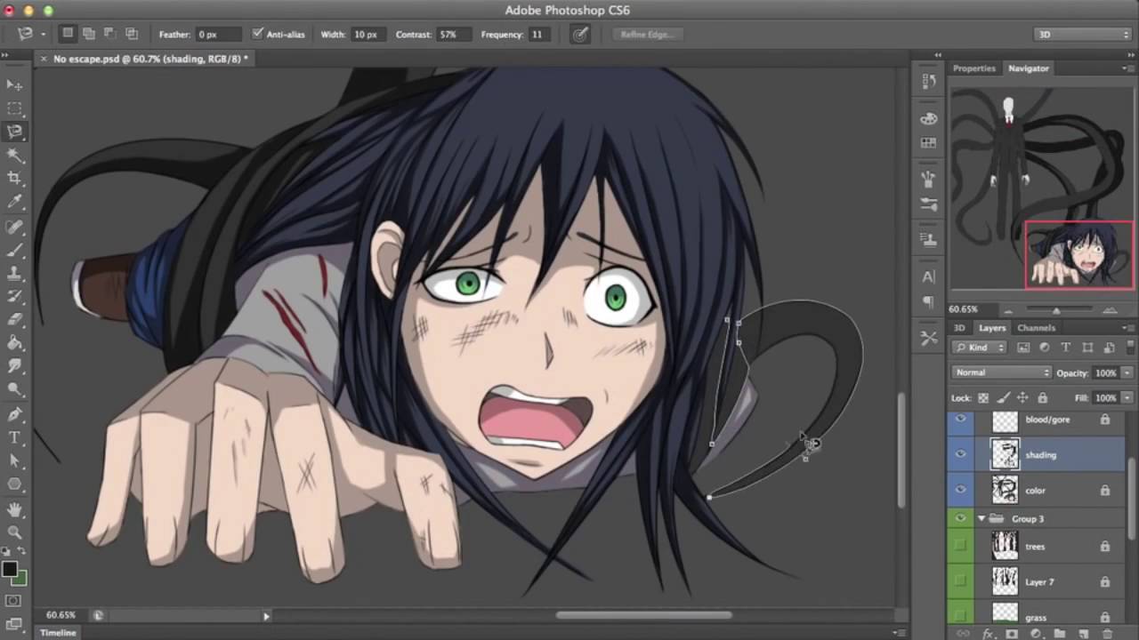Create a new layer group

pos(1060,634)
